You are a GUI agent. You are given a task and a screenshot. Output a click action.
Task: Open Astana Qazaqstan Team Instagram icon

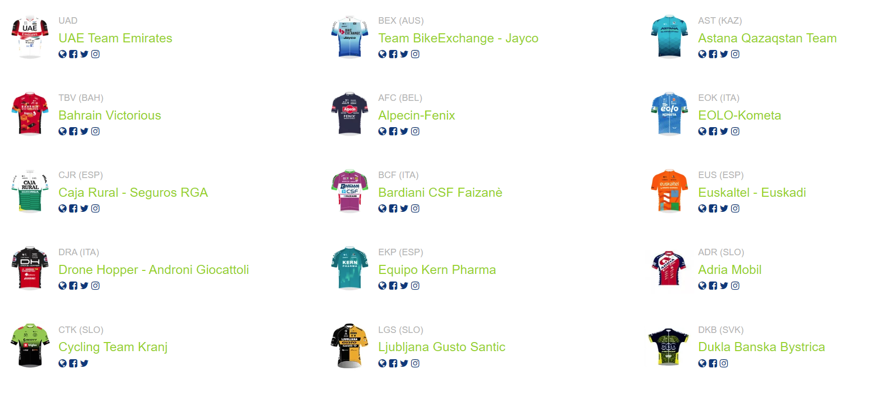(x=735, y=54)
